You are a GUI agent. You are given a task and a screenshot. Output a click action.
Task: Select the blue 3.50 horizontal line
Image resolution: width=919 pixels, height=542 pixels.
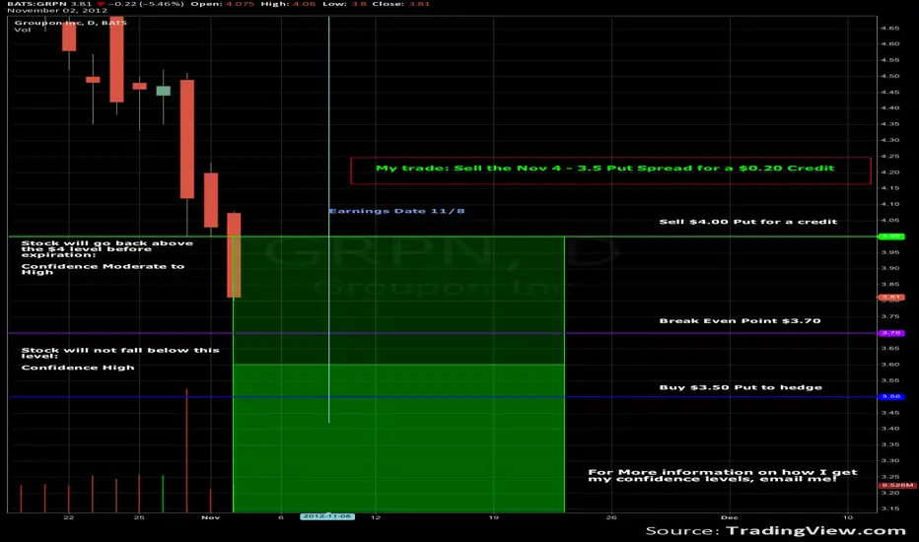point(443,397)
